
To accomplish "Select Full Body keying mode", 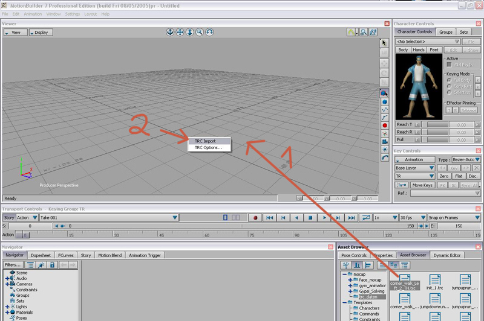I will pyautogui.click(x=450, y=80).
